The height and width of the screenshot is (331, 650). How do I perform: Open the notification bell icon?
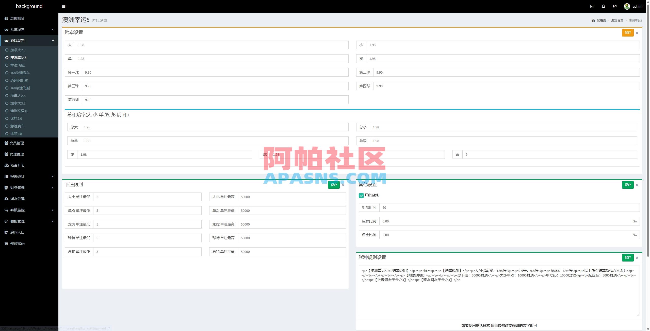(603, 6)
